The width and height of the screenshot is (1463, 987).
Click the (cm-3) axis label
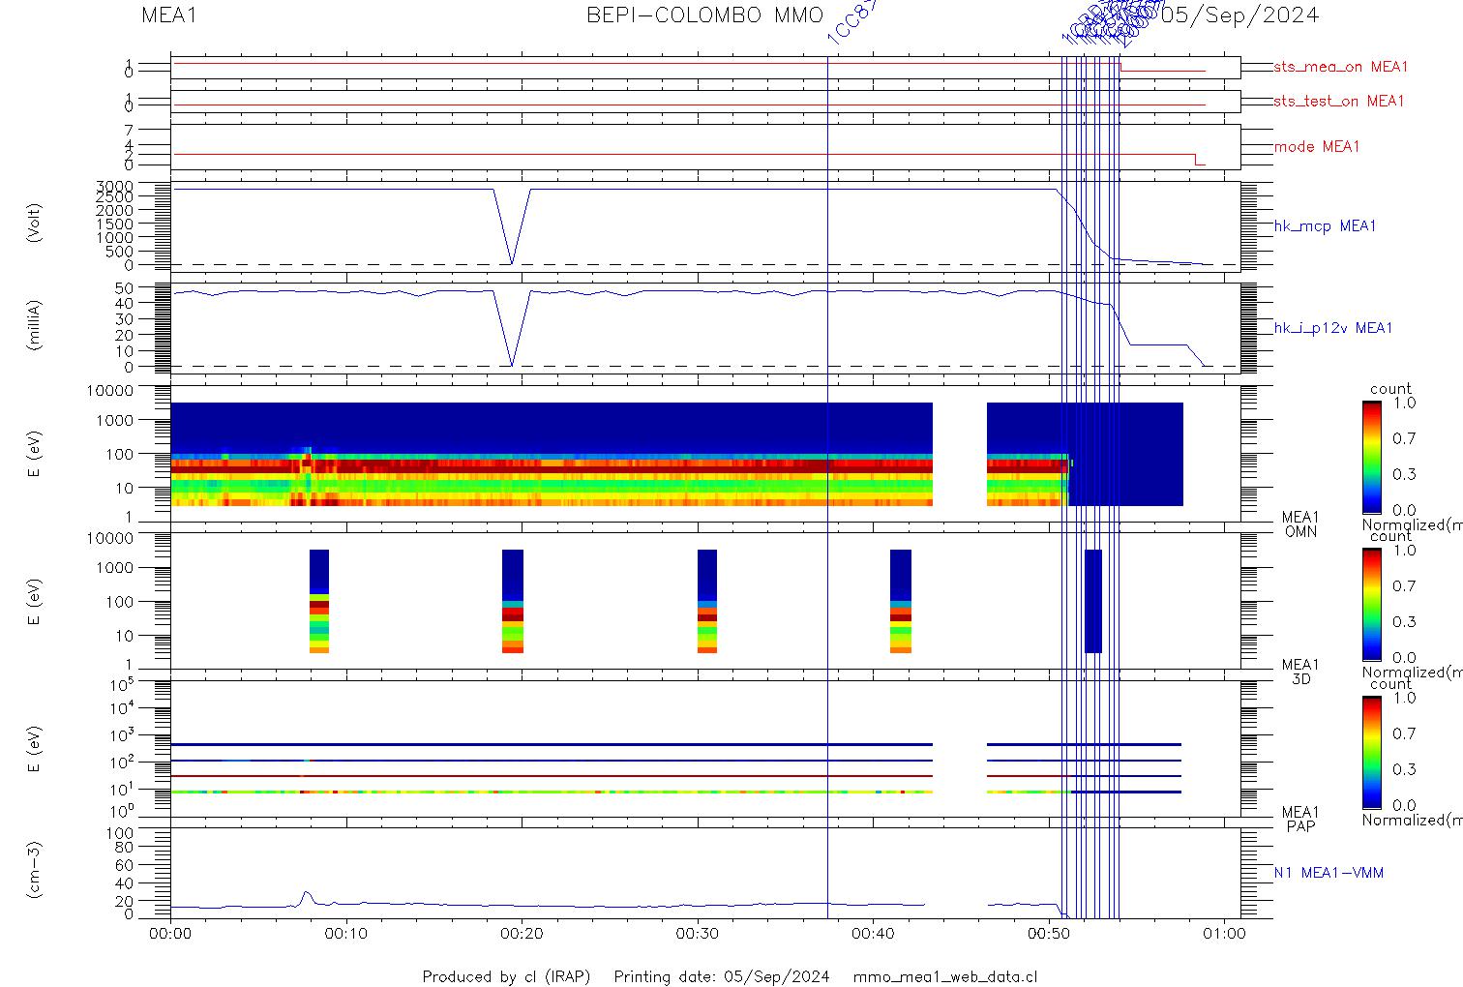[35, 871]
